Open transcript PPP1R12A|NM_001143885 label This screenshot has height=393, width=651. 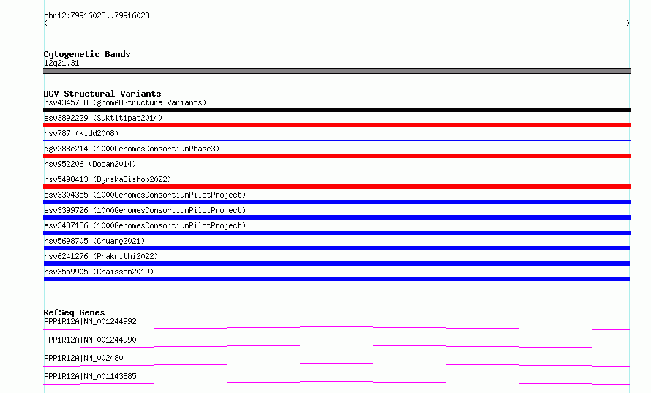tap(90, 376)
